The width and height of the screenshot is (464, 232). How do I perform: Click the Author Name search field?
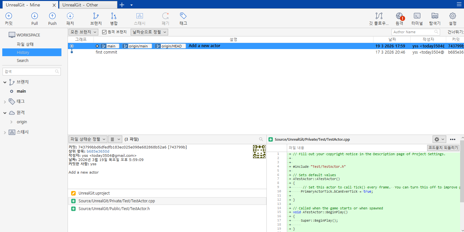[416, 32]
